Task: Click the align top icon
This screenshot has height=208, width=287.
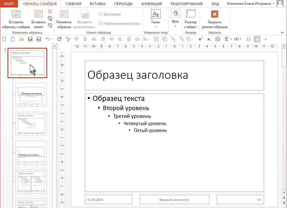Action: [x=77, y=39]
